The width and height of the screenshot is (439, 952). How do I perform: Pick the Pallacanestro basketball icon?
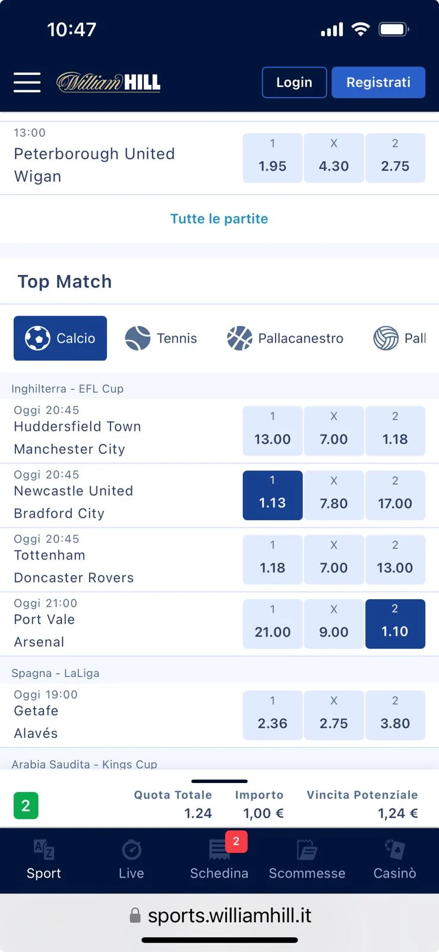pos(239,338)
